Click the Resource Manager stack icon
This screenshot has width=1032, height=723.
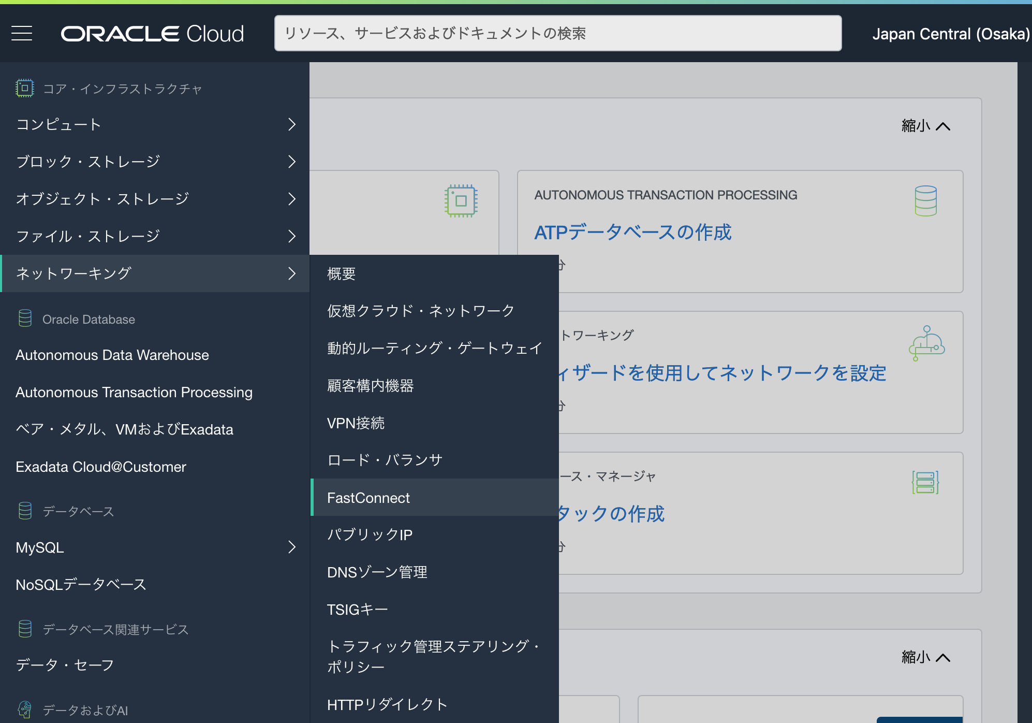click(925, 482)
